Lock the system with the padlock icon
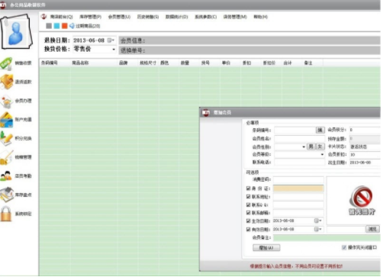 [x=6, y=214]
